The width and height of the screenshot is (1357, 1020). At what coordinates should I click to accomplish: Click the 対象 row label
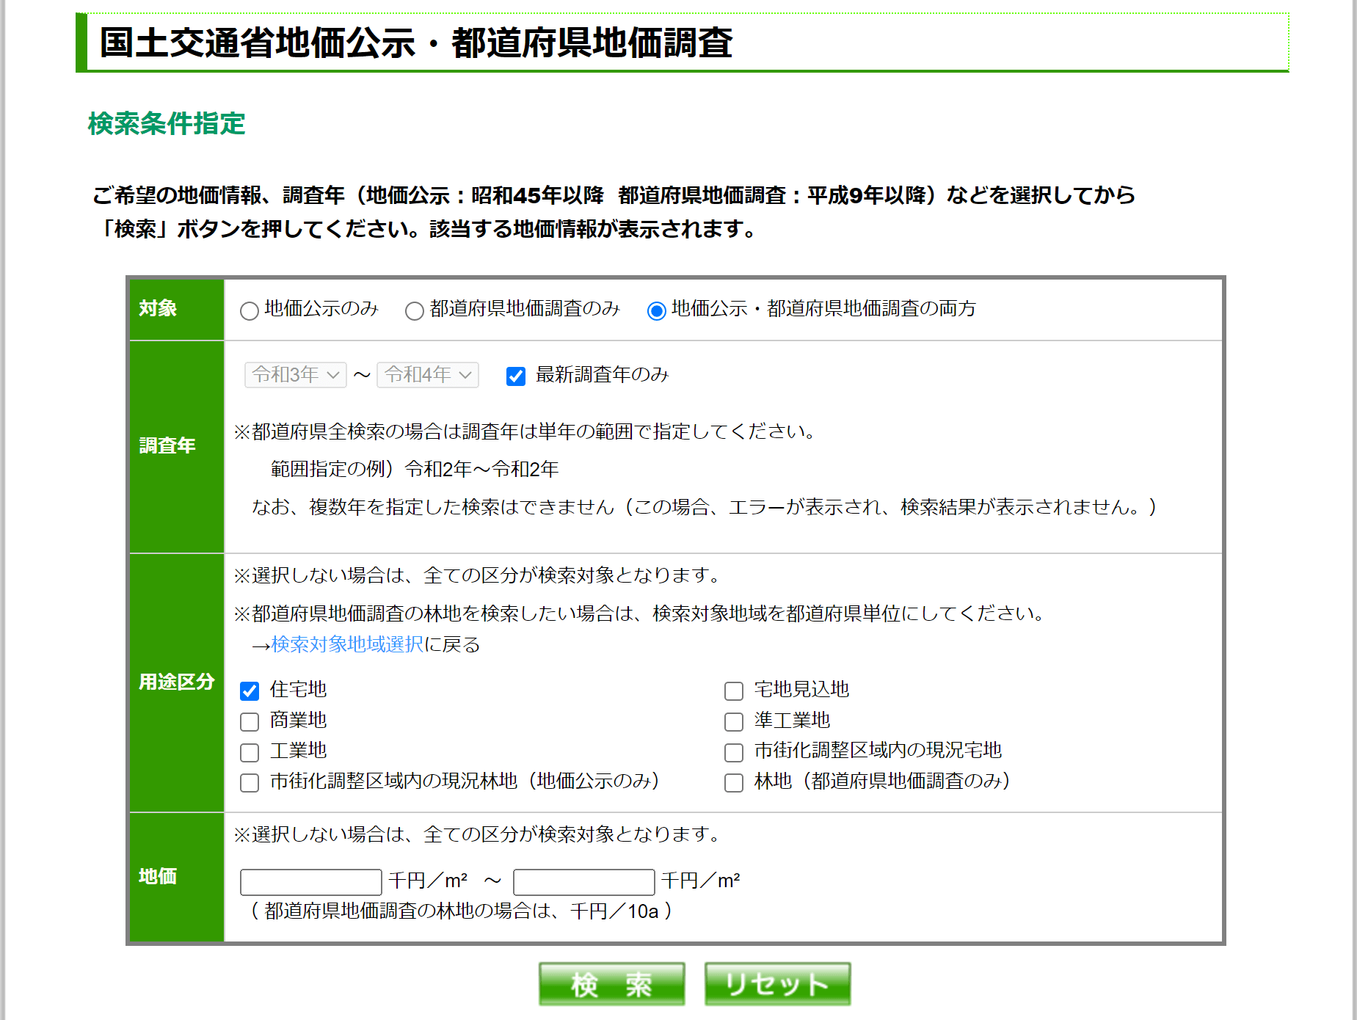point(158,308)
